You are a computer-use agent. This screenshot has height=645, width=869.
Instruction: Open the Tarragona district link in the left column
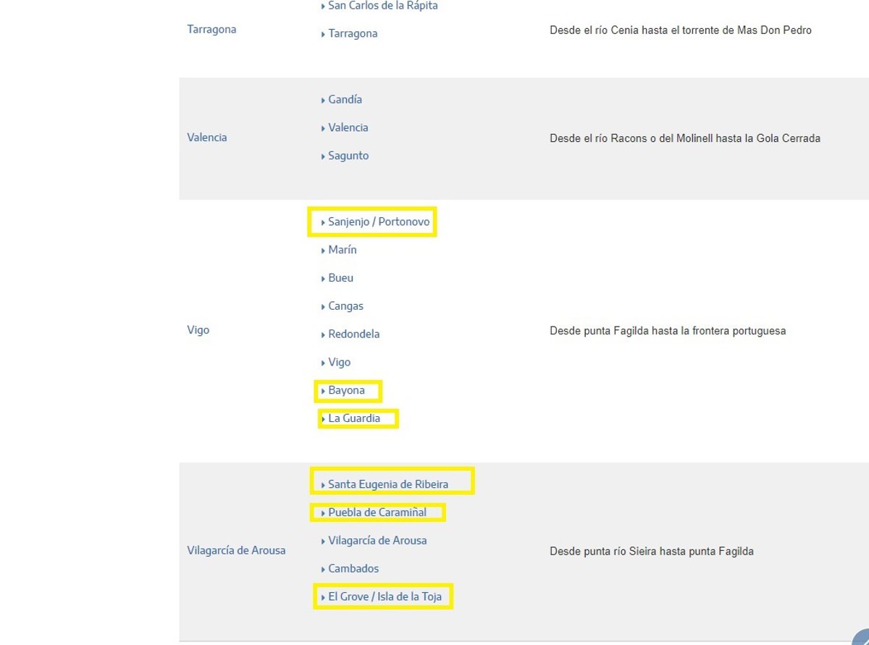211,30
